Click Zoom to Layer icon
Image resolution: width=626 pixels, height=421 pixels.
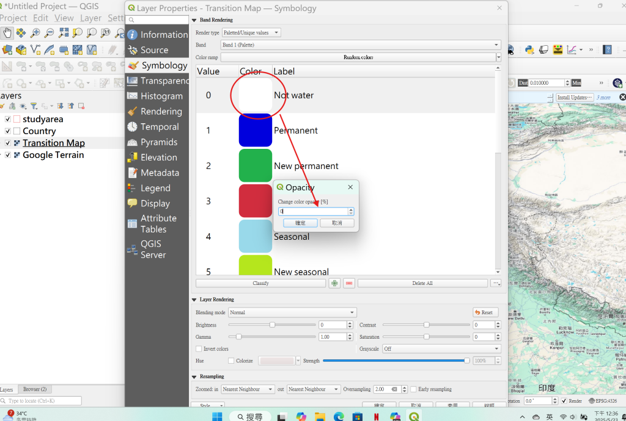click(x=92, y=33)
